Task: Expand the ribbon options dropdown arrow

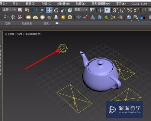Action: click(60, 23)
